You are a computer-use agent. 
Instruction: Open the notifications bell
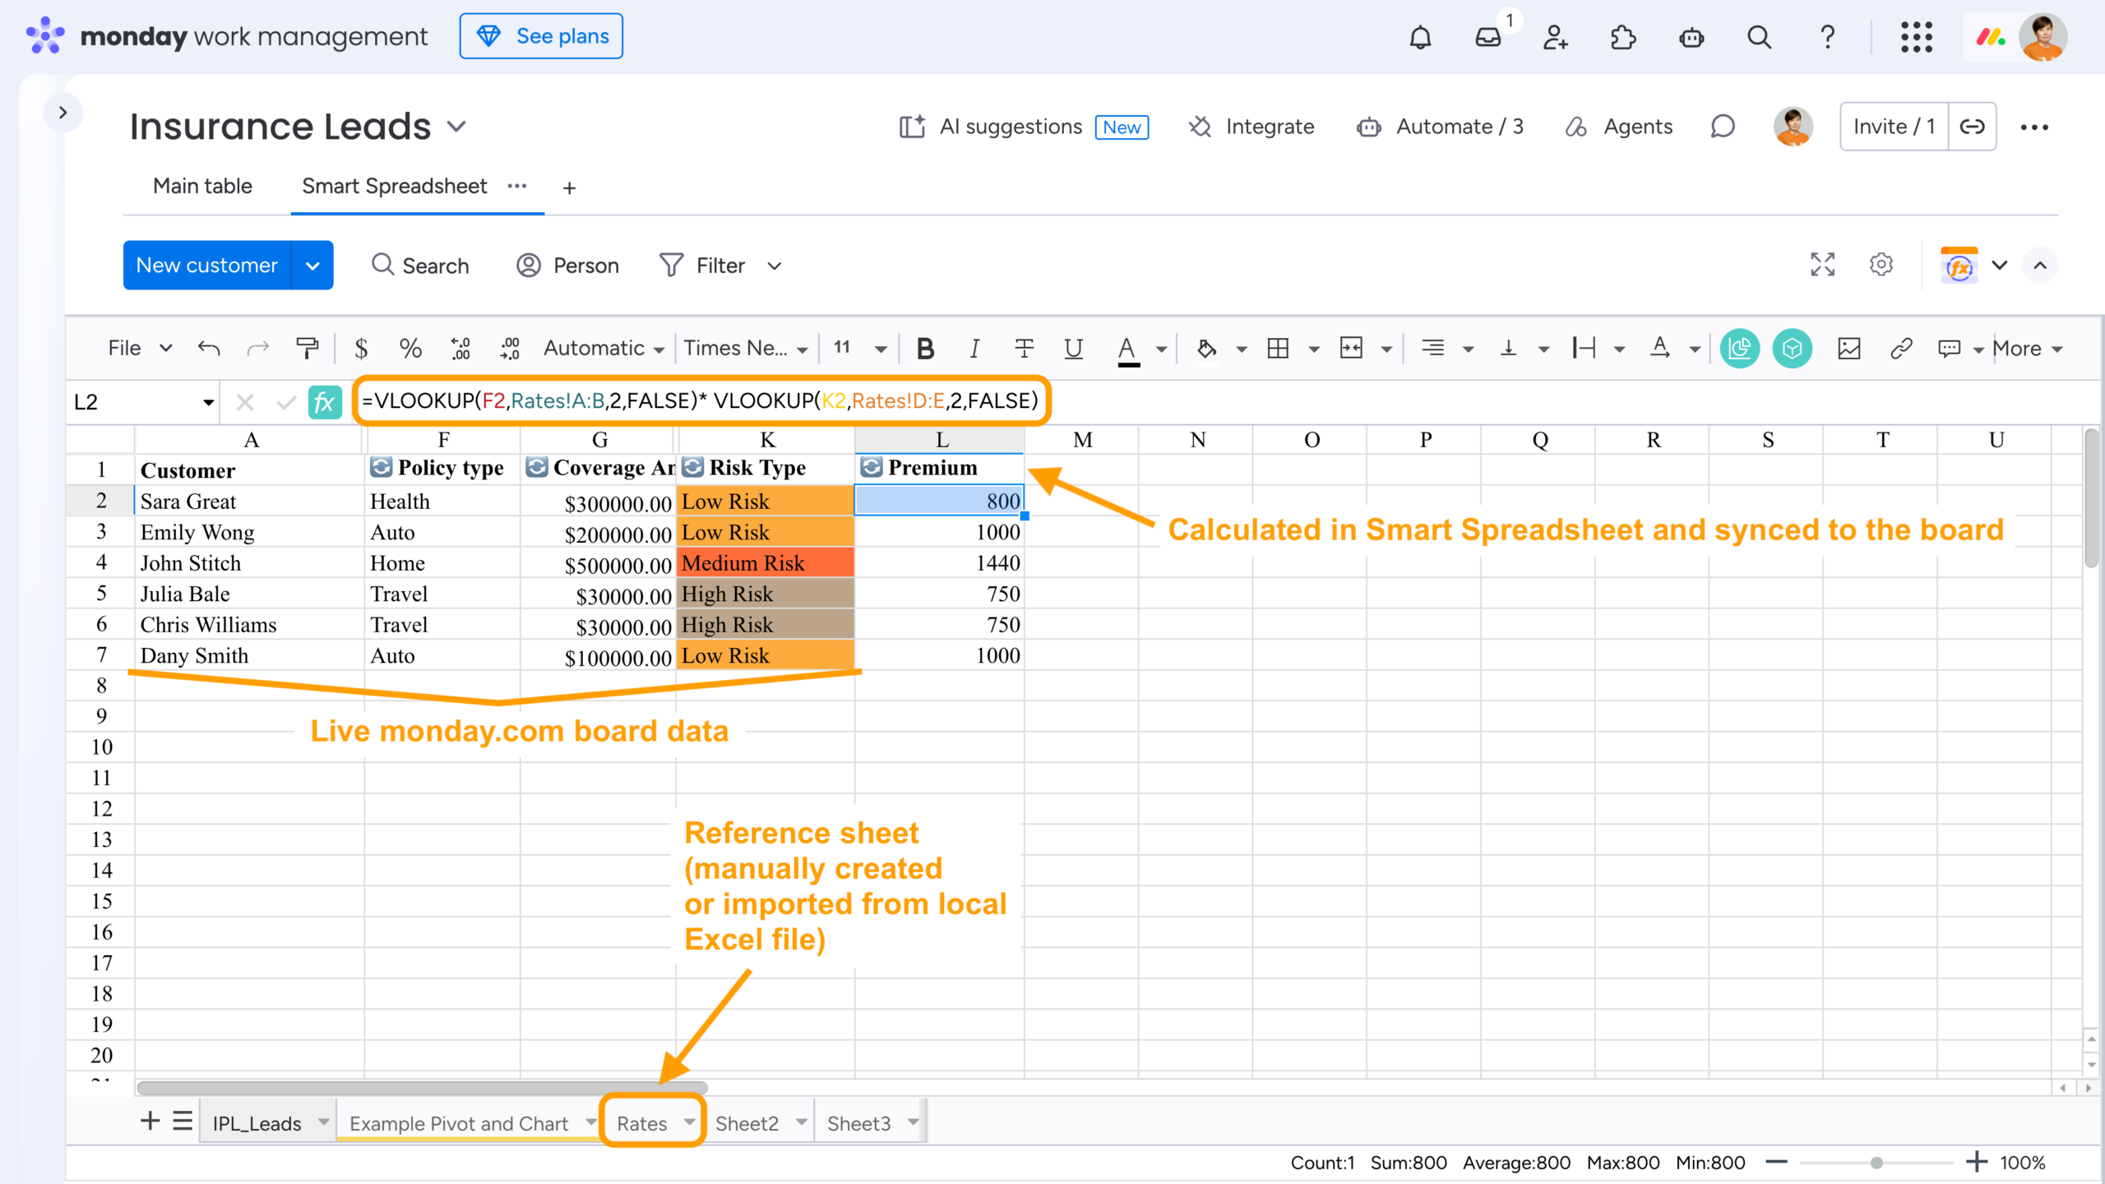pyautogui.click(x=1420, y=37)
